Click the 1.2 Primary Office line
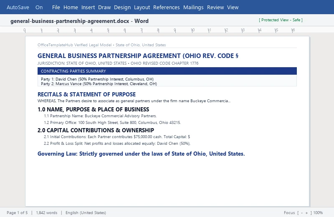The width and height of the screenshot is (334, 217). (112, 122)
